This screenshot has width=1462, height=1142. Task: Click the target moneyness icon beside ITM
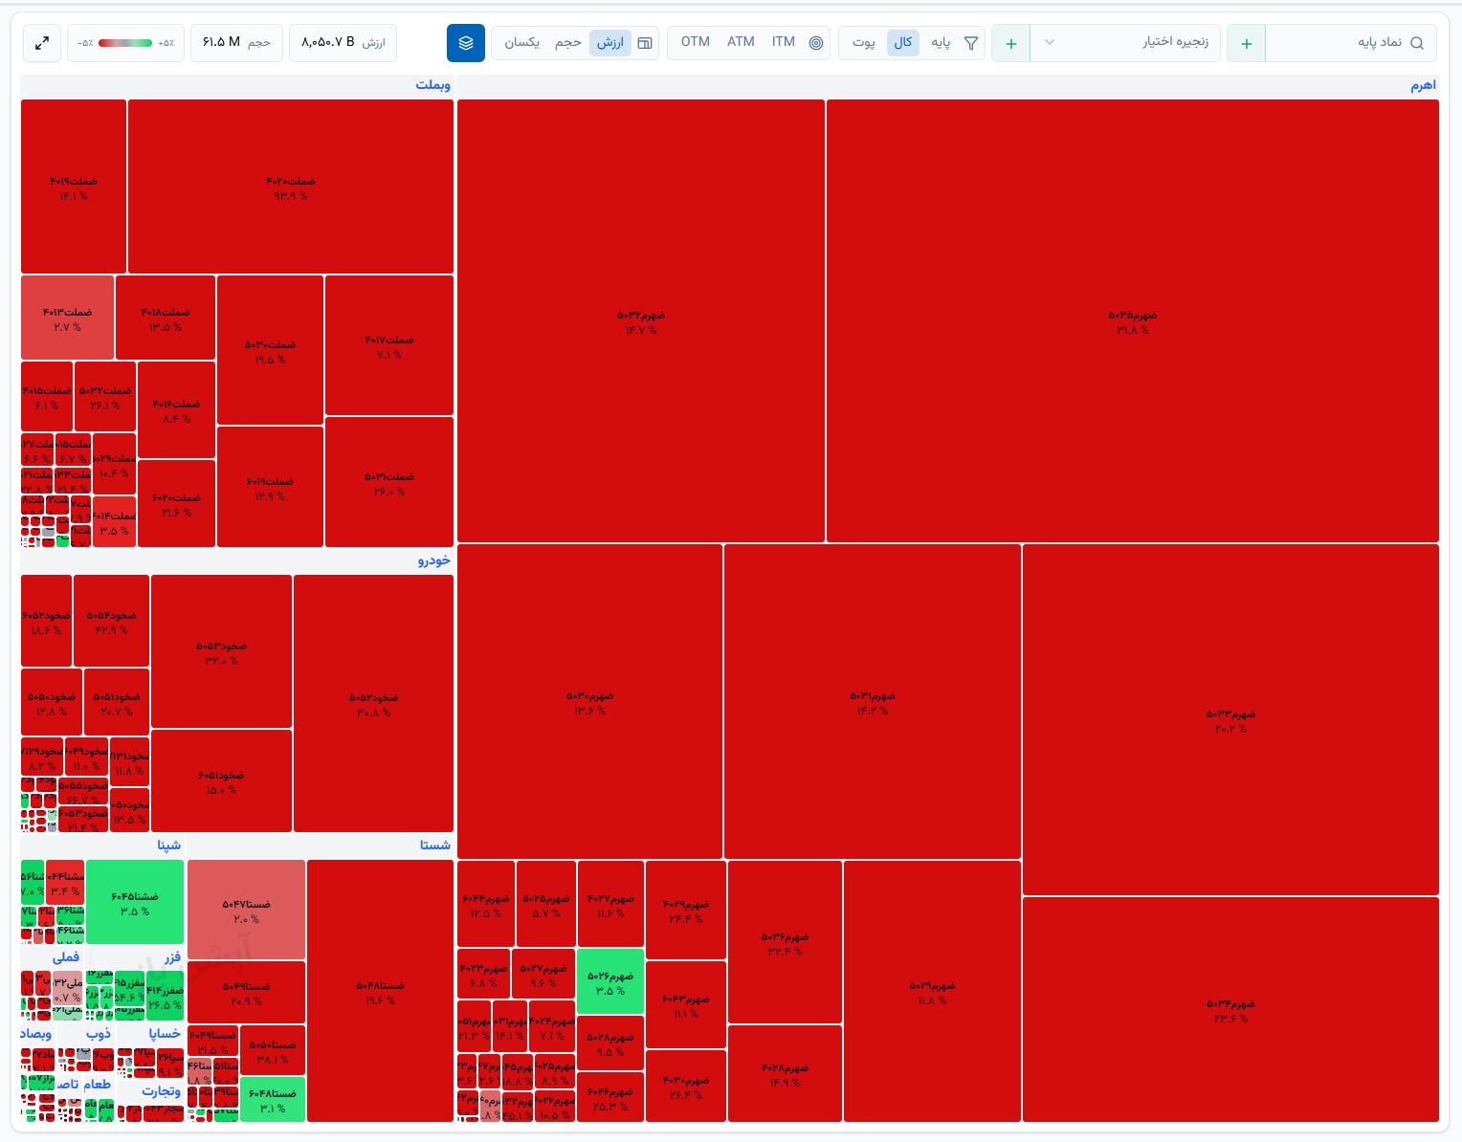pos(816,43)
